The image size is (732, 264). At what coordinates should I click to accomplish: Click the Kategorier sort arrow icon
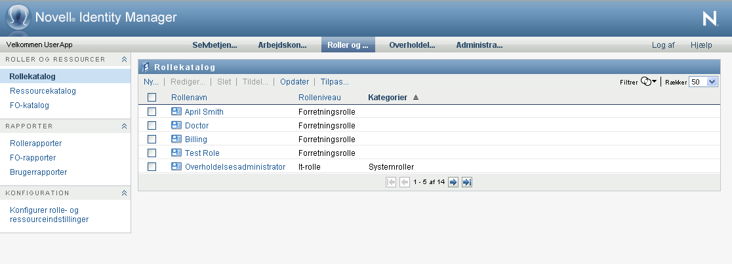tap(415, 98)
